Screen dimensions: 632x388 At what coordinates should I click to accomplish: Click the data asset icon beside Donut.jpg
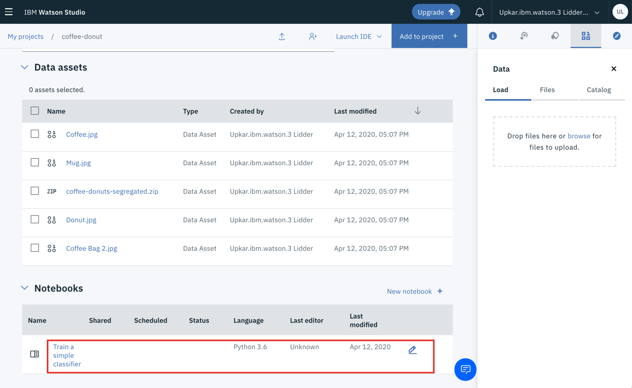point(52,220)
